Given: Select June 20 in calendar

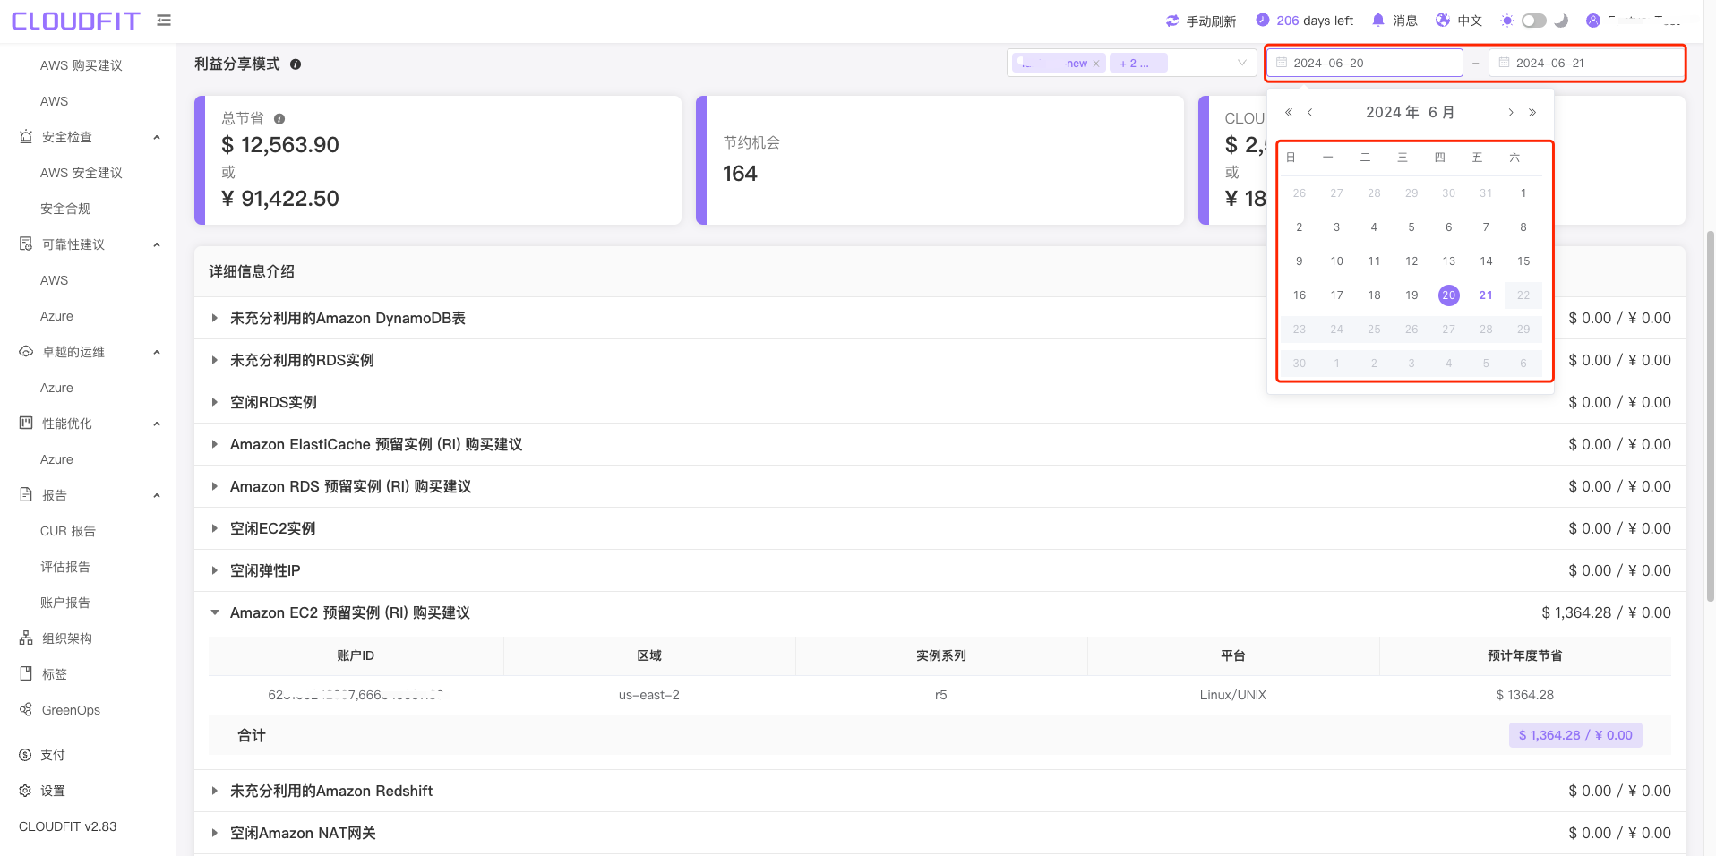Looking at the screenshot, I should click(1449, 295).
